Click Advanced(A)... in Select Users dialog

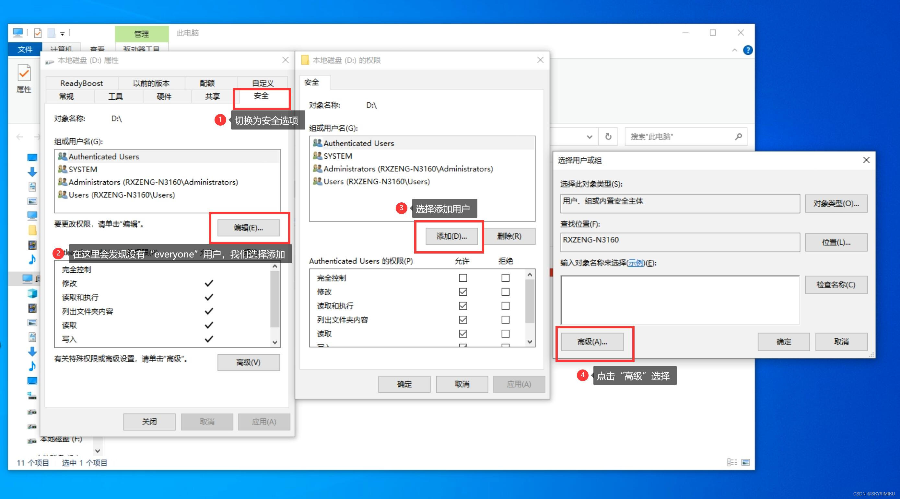coord(592,342)
